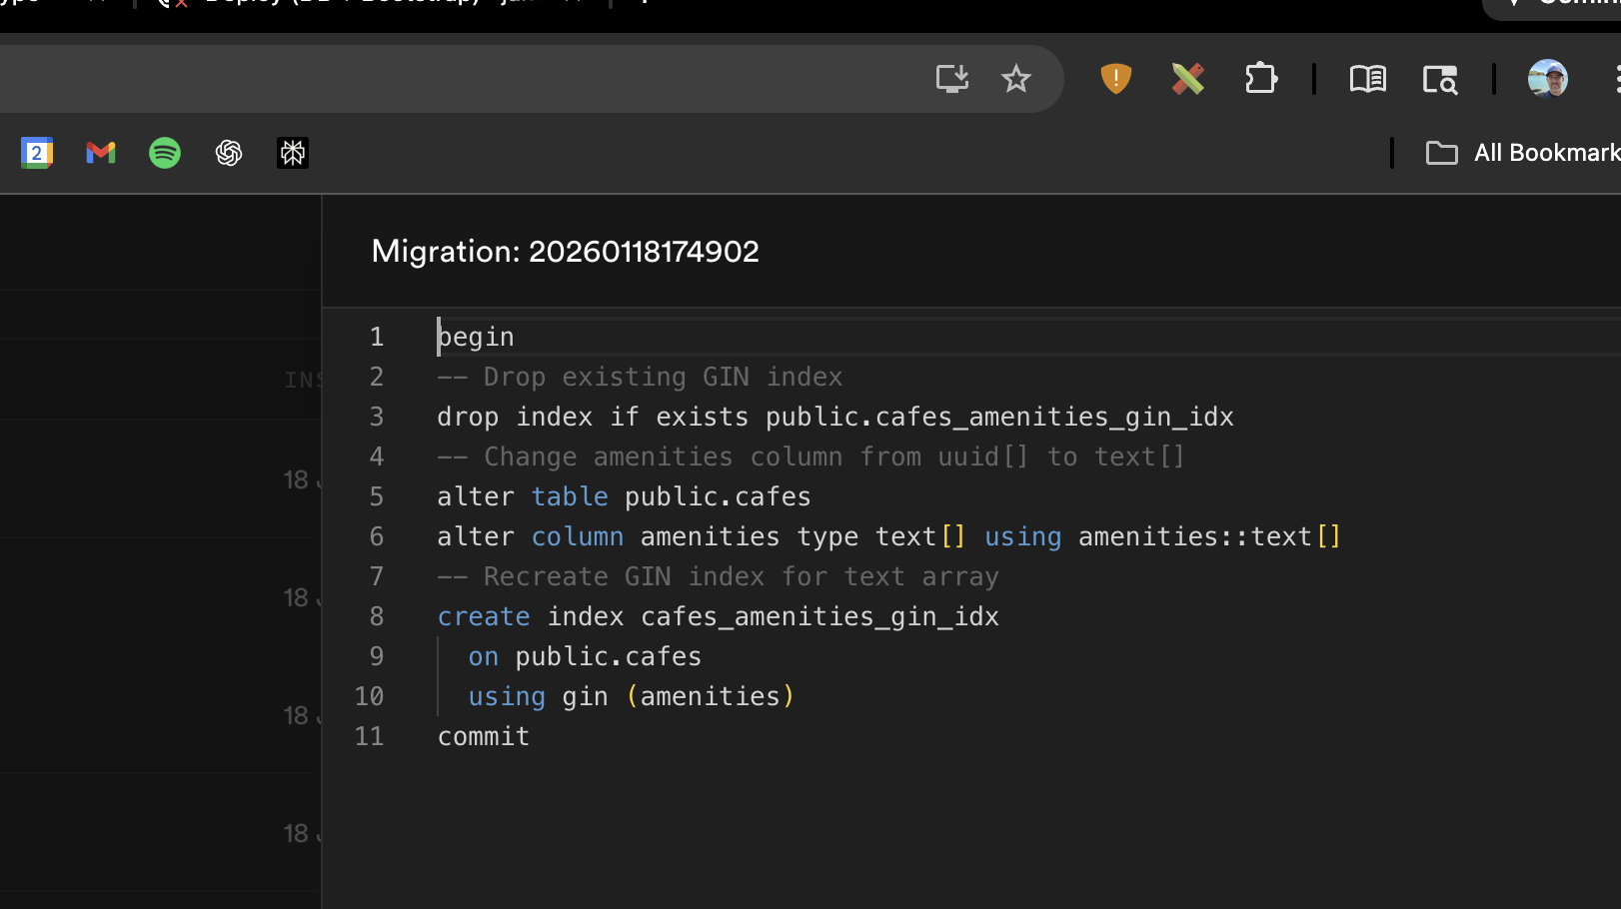The image size is (1621, 909).
Task: Open the orange shield warning extension
Action: [1115, 78]
